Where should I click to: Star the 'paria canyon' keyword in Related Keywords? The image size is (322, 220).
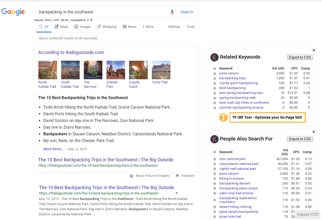click(x=214, y=73)
